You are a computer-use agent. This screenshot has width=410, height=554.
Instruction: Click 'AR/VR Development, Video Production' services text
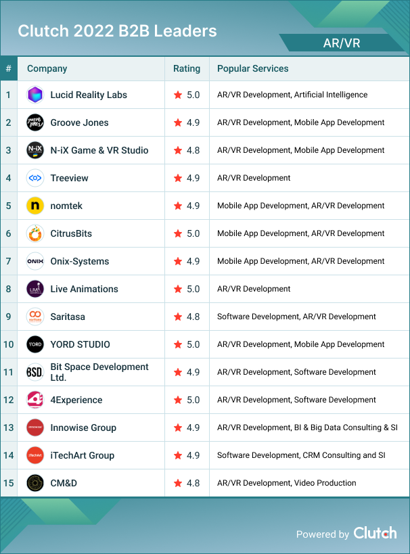(287, 483)
